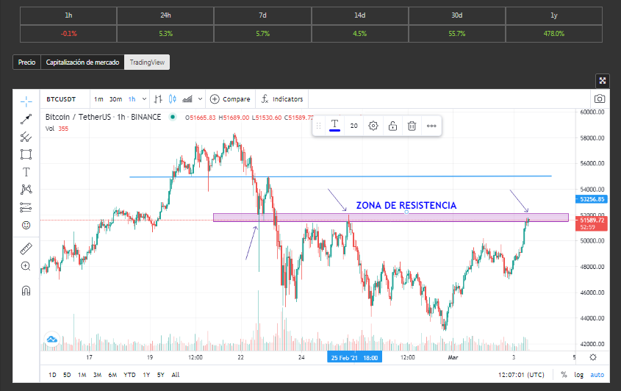
Task: Open the emoji icons tool
Action: 26,225
